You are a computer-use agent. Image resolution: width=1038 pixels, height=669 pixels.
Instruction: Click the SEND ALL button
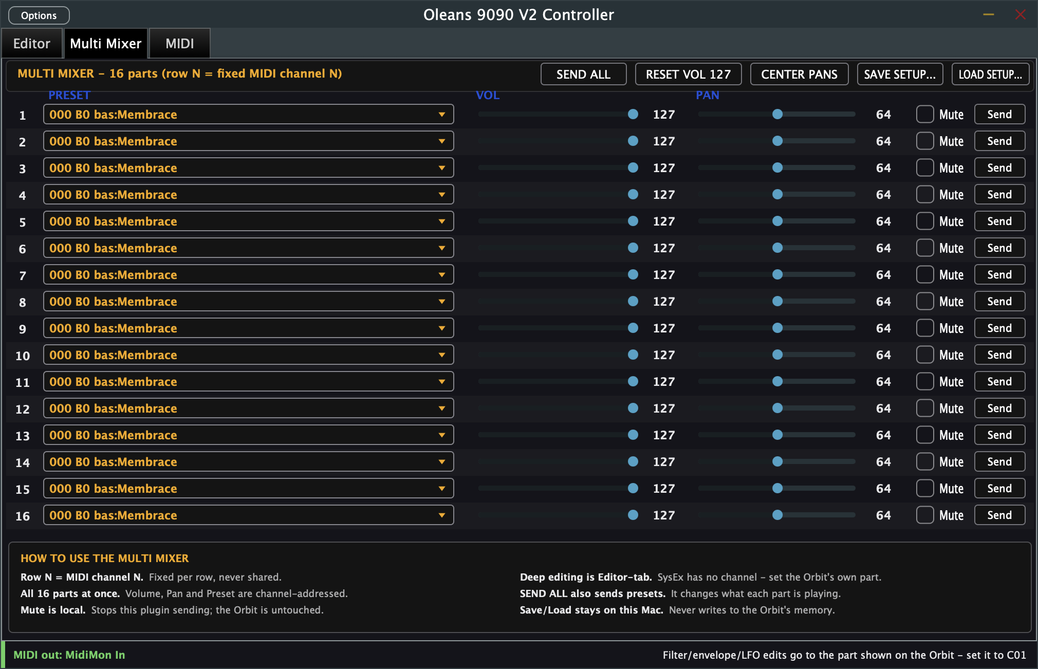[x=584, y=75]
